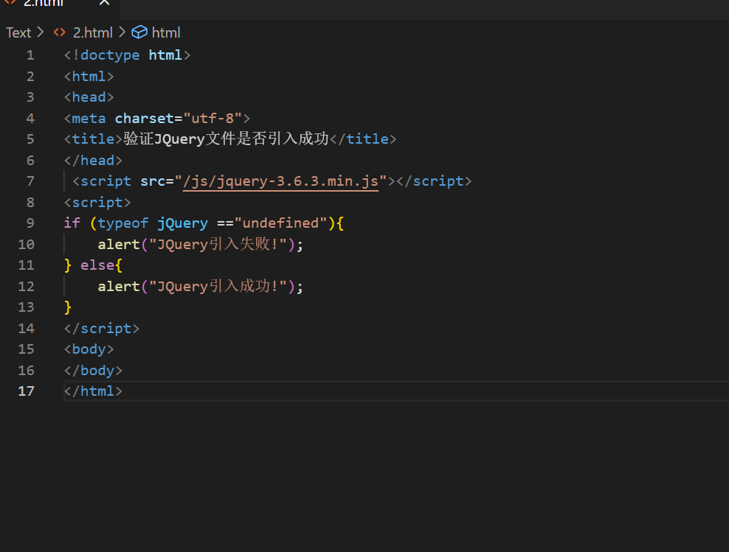Click the jQuery identifier on line 9

pos(182,223)
